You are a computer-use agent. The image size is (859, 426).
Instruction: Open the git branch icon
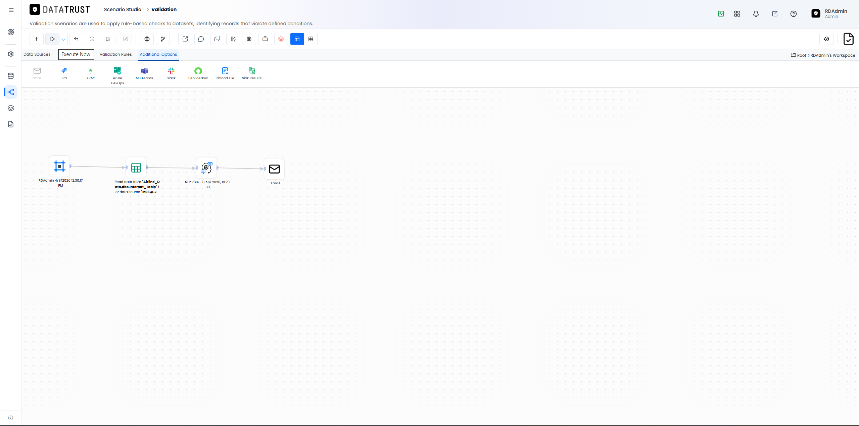coord(163,39)
